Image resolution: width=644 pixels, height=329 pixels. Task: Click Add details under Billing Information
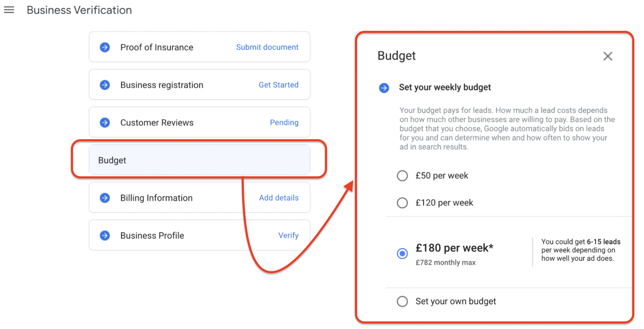click(x=279, y=197)
